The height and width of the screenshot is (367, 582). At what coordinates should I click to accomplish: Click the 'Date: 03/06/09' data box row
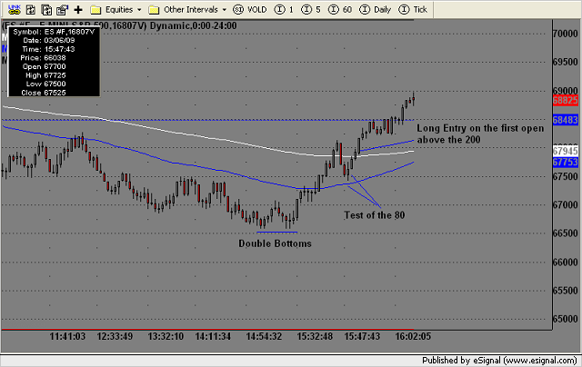click(48, 40)
